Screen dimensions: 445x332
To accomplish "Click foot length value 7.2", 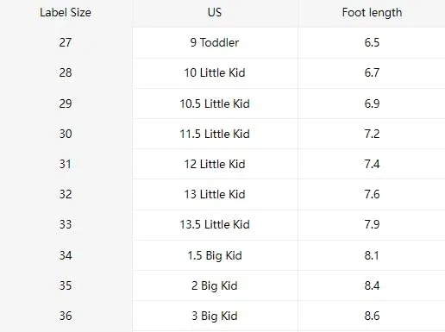I will point(372,134).
